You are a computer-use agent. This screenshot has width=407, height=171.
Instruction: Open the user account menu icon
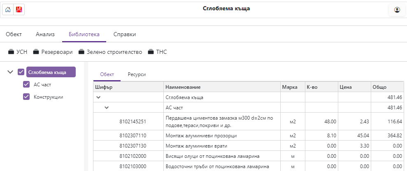[397, 10]
